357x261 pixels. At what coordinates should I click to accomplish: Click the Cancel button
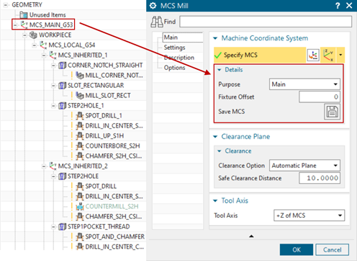332,249
